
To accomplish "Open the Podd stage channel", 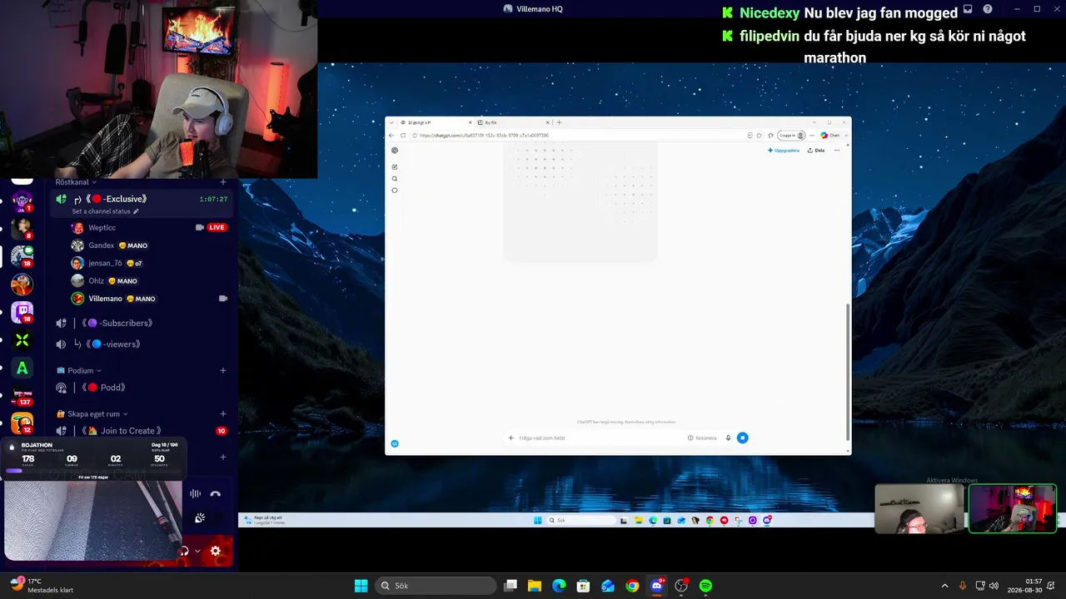I will pos(142,388).
